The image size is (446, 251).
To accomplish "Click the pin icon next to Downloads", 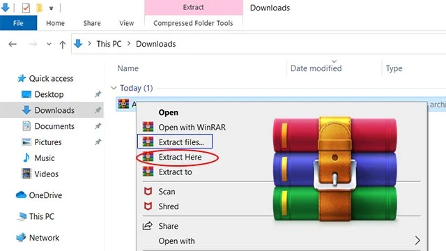I will 98,110.
